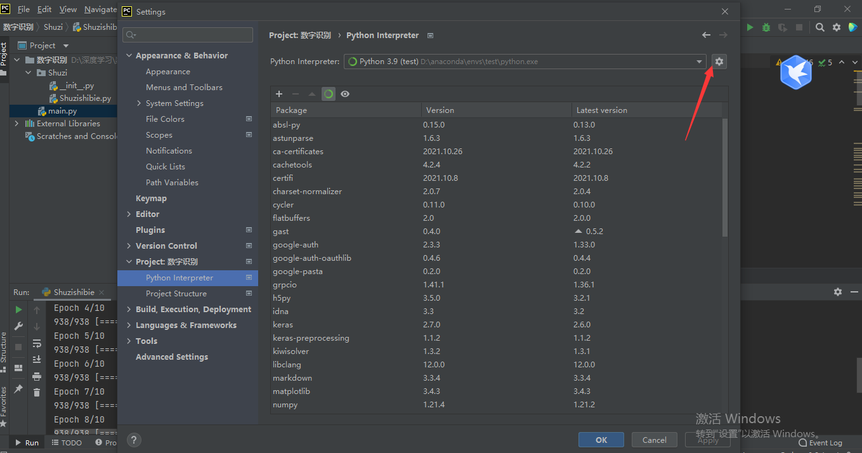This screenshot has width=862, height=453.
Task: Close the Shuzishibie run tab
Action: coord(101,292)
